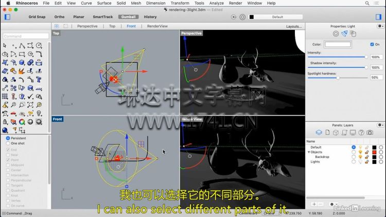
Task: Open the Help panel icon
Action: (x=361, y=133)
